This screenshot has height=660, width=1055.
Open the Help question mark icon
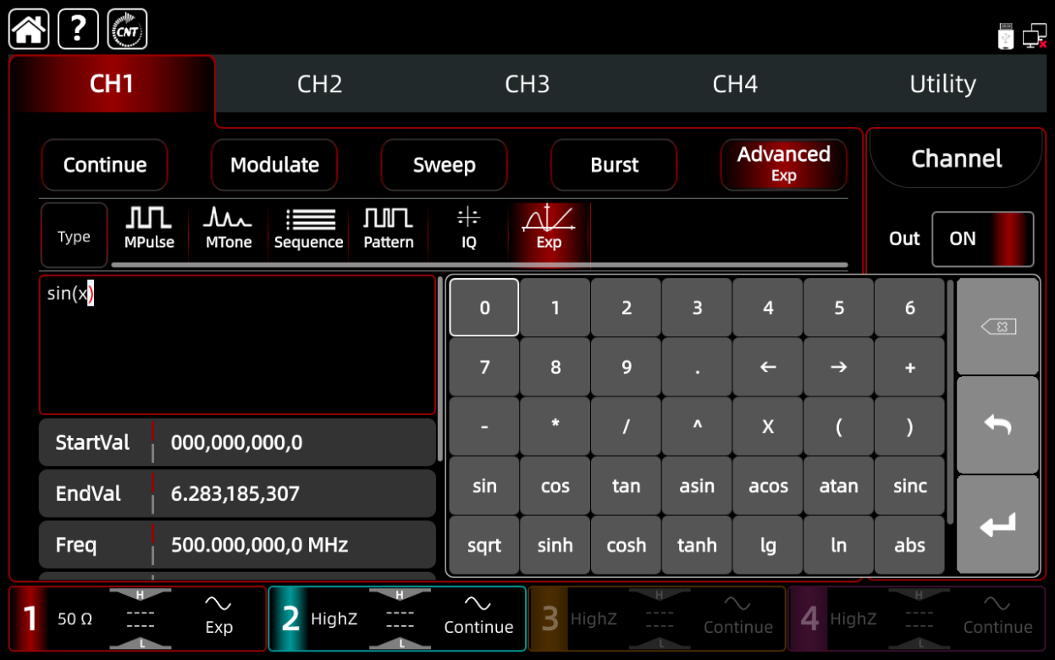tap(78, 30)
